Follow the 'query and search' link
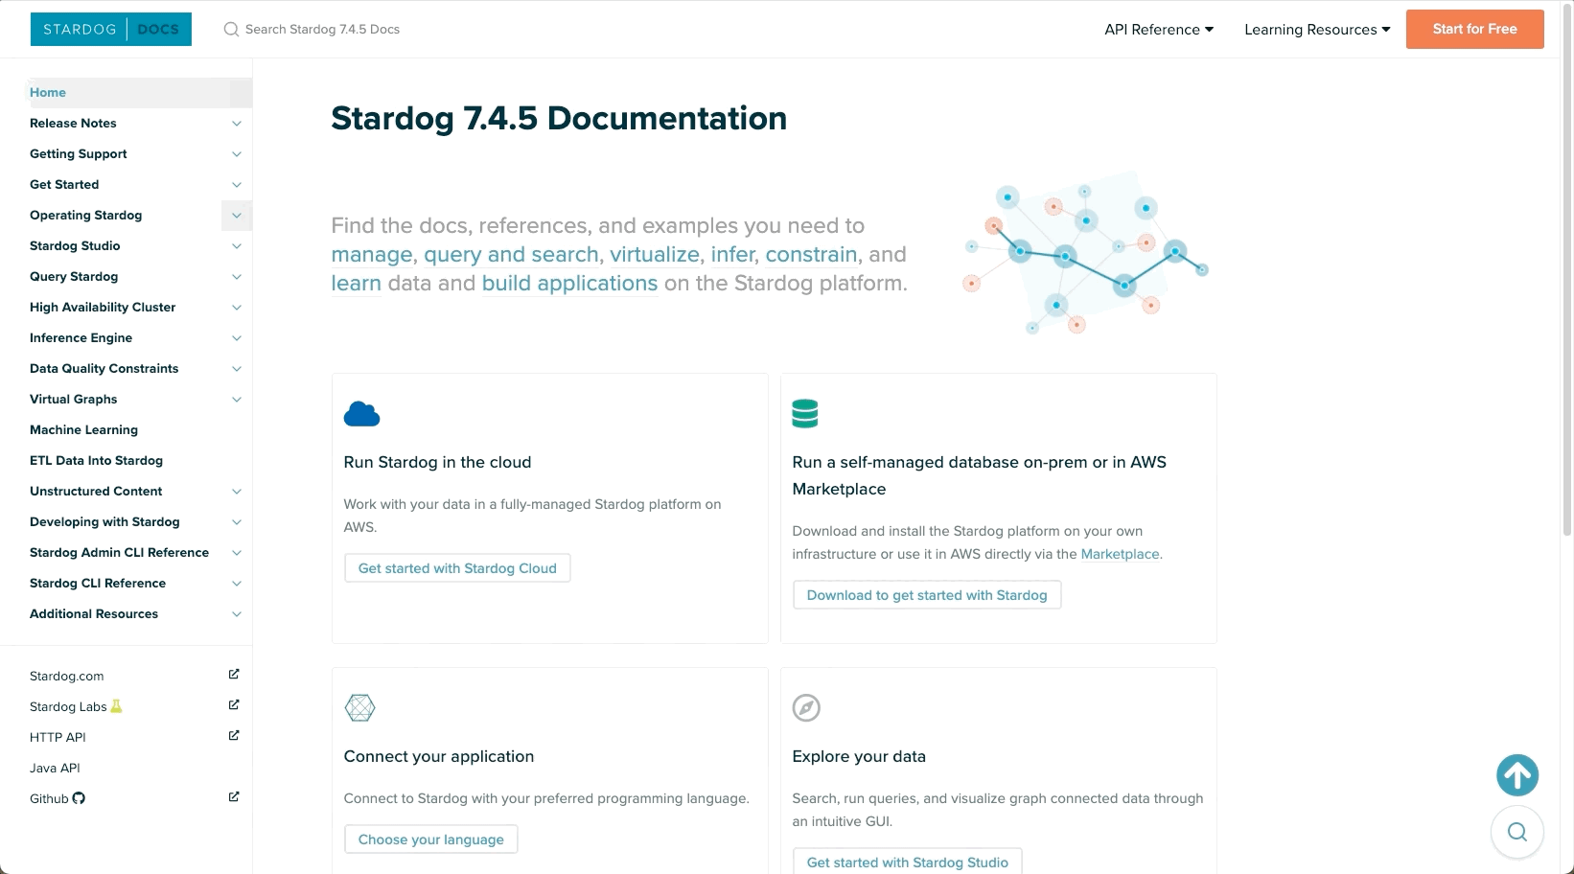Screen dimensions: 1574x874 (x=511, y=255)
